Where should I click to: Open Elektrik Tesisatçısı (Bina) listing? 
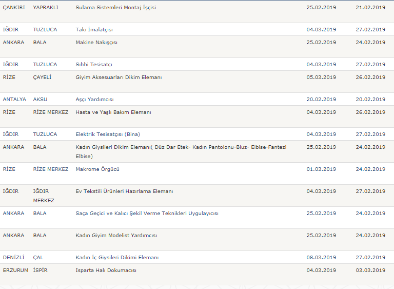(x=107, y=134)
